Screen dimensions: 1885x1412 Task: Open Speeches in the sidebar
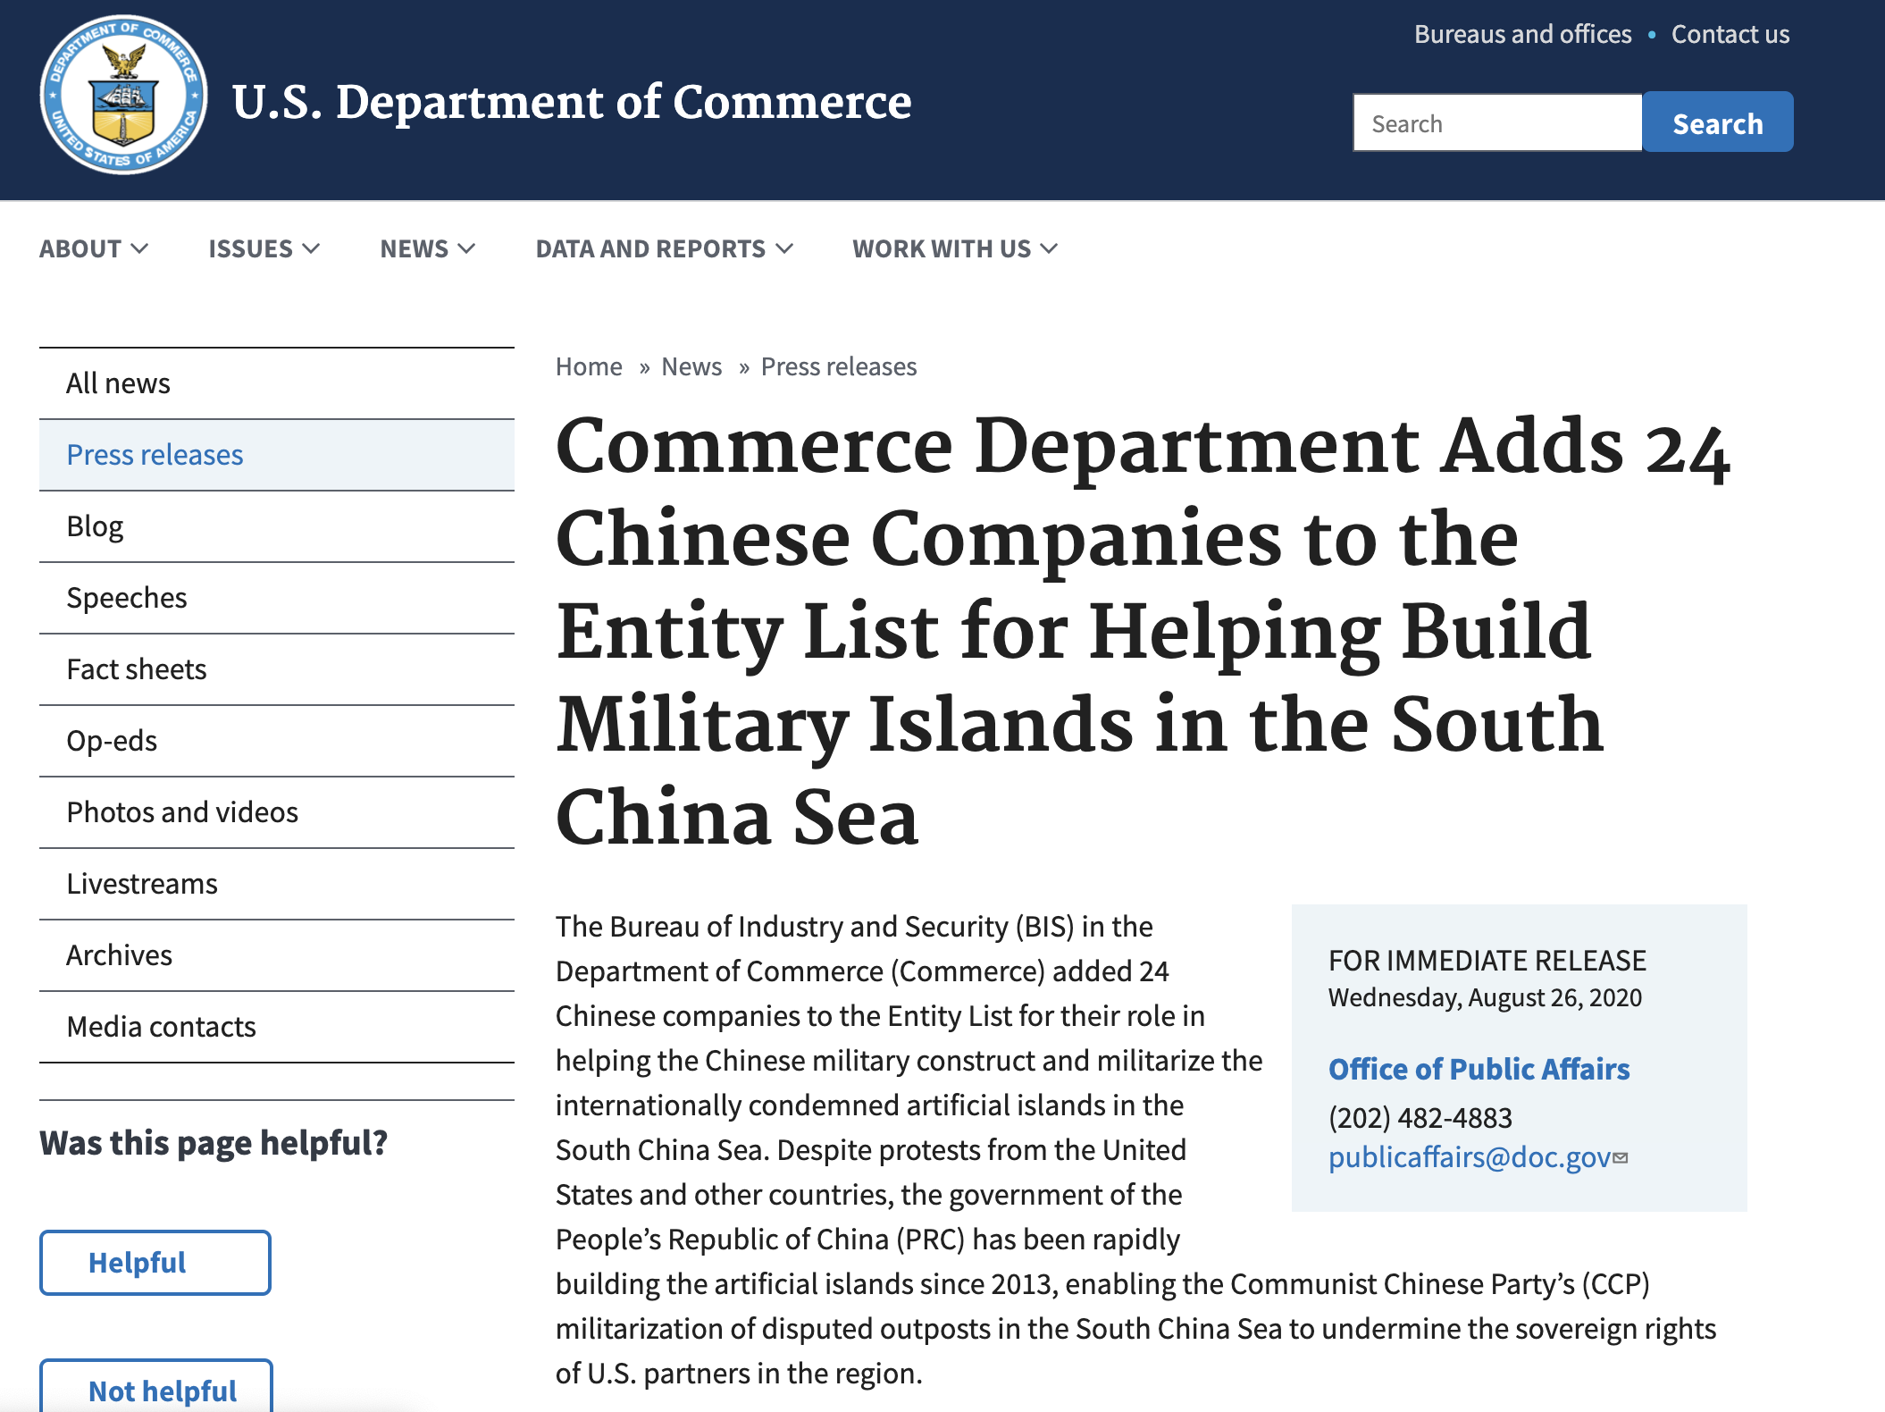pos(277,598)
